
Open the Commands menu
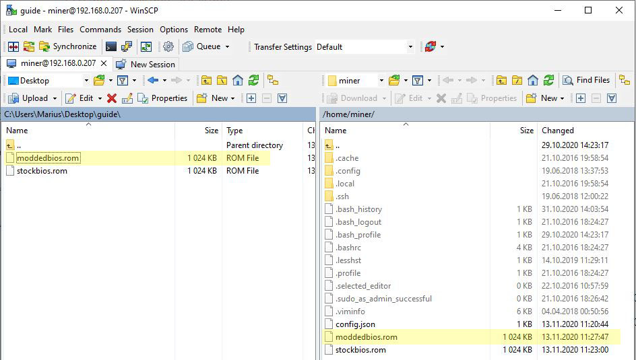pyautogui.click(x=100, y=30)
